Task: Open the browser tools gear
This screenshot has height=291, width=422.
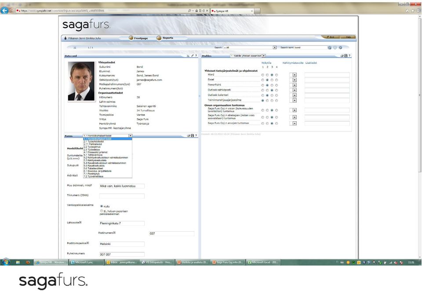Action: [x=418, y=11]
